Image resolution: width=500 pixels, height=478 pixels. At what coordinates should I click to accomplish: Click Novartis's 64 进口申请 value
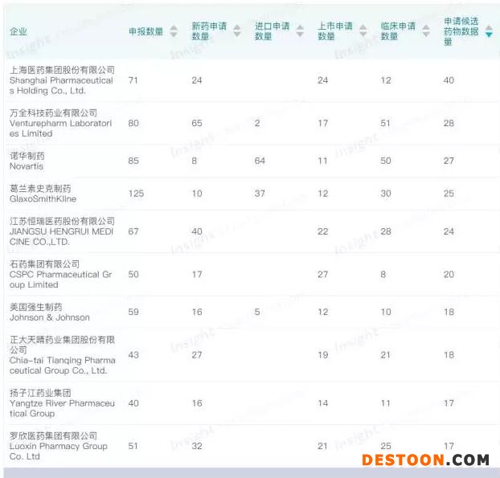pos(260,161)
